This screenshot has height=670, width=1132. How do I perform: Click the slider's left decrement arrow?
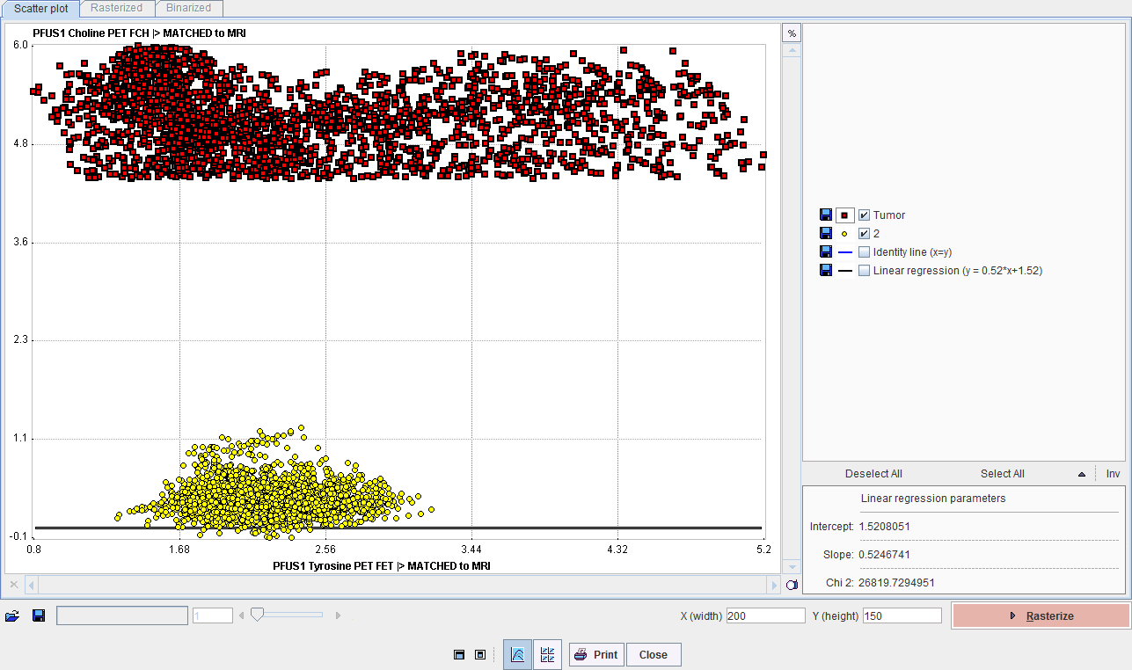[x=242, y=615]
